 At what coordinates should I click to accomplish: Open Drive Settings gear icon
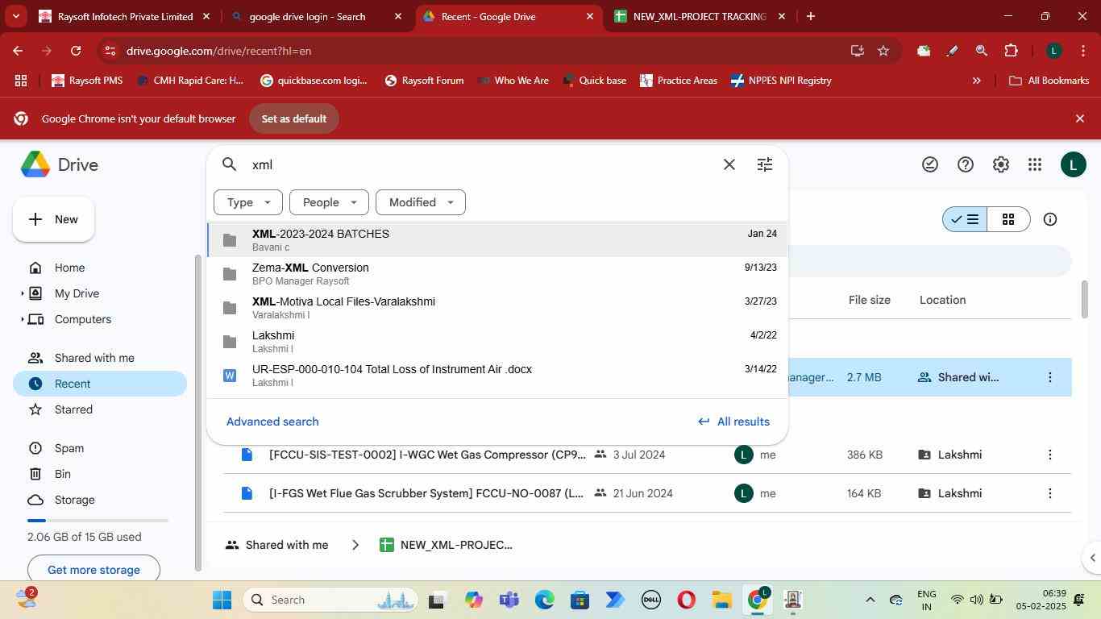click(1001, 164)
